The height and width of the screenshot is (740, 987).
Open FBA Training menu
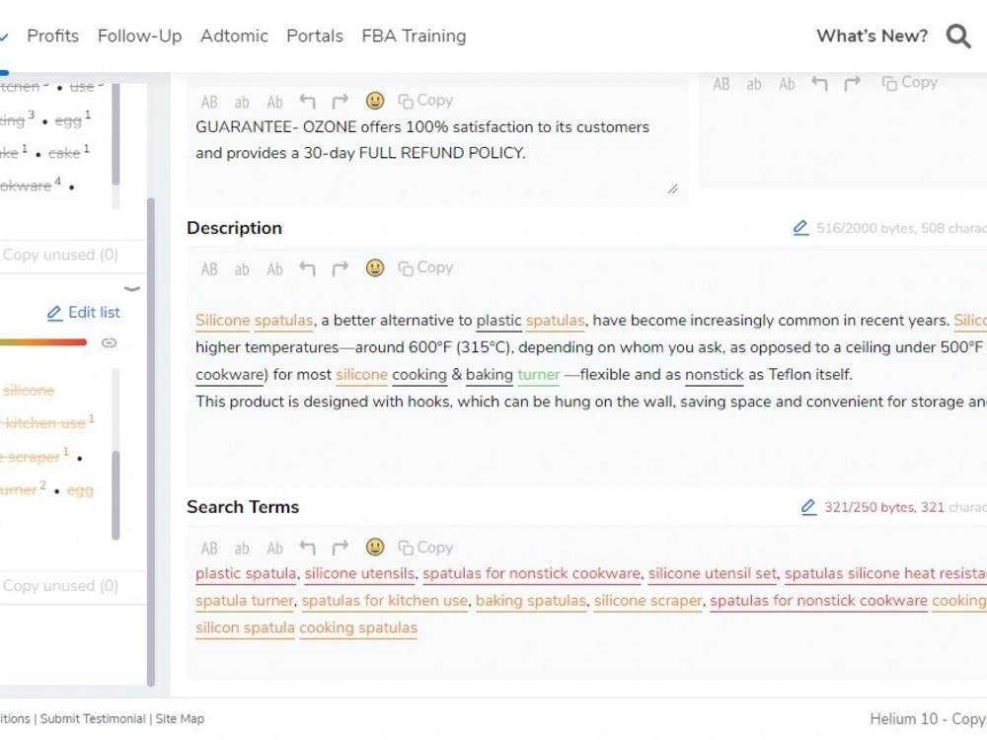tap(414, 36)
